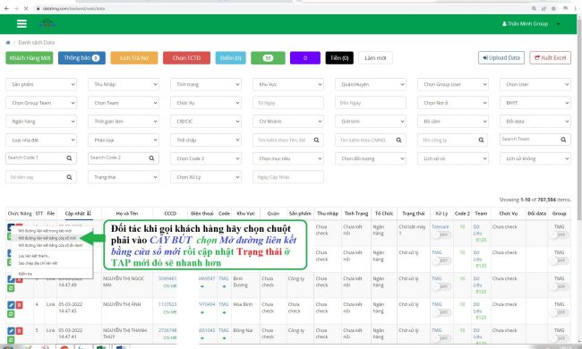The height and width of the screenshot is (349, 582).
Task: Open browser three-dot menu
Action: 575,8
